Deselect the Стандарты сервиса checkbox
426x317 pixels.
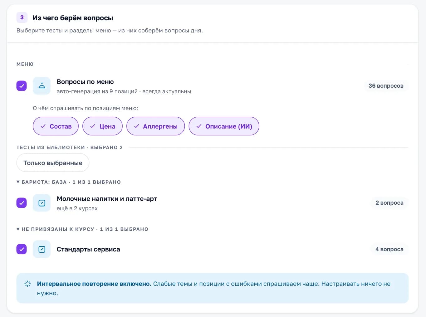click(22, 249)
